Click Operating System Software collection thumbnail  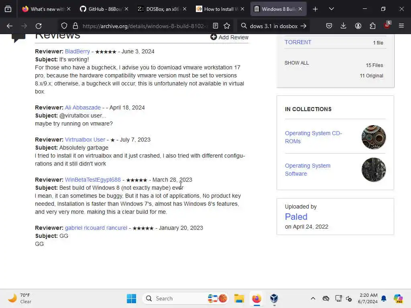pyautogui.click(x=374, y=170)
